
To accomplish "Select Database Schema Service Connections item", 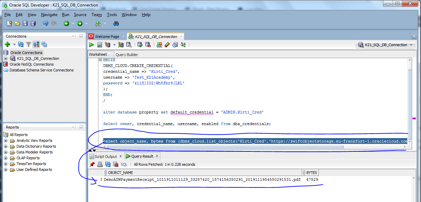I will pyautogui.click(x=41, y=70).
